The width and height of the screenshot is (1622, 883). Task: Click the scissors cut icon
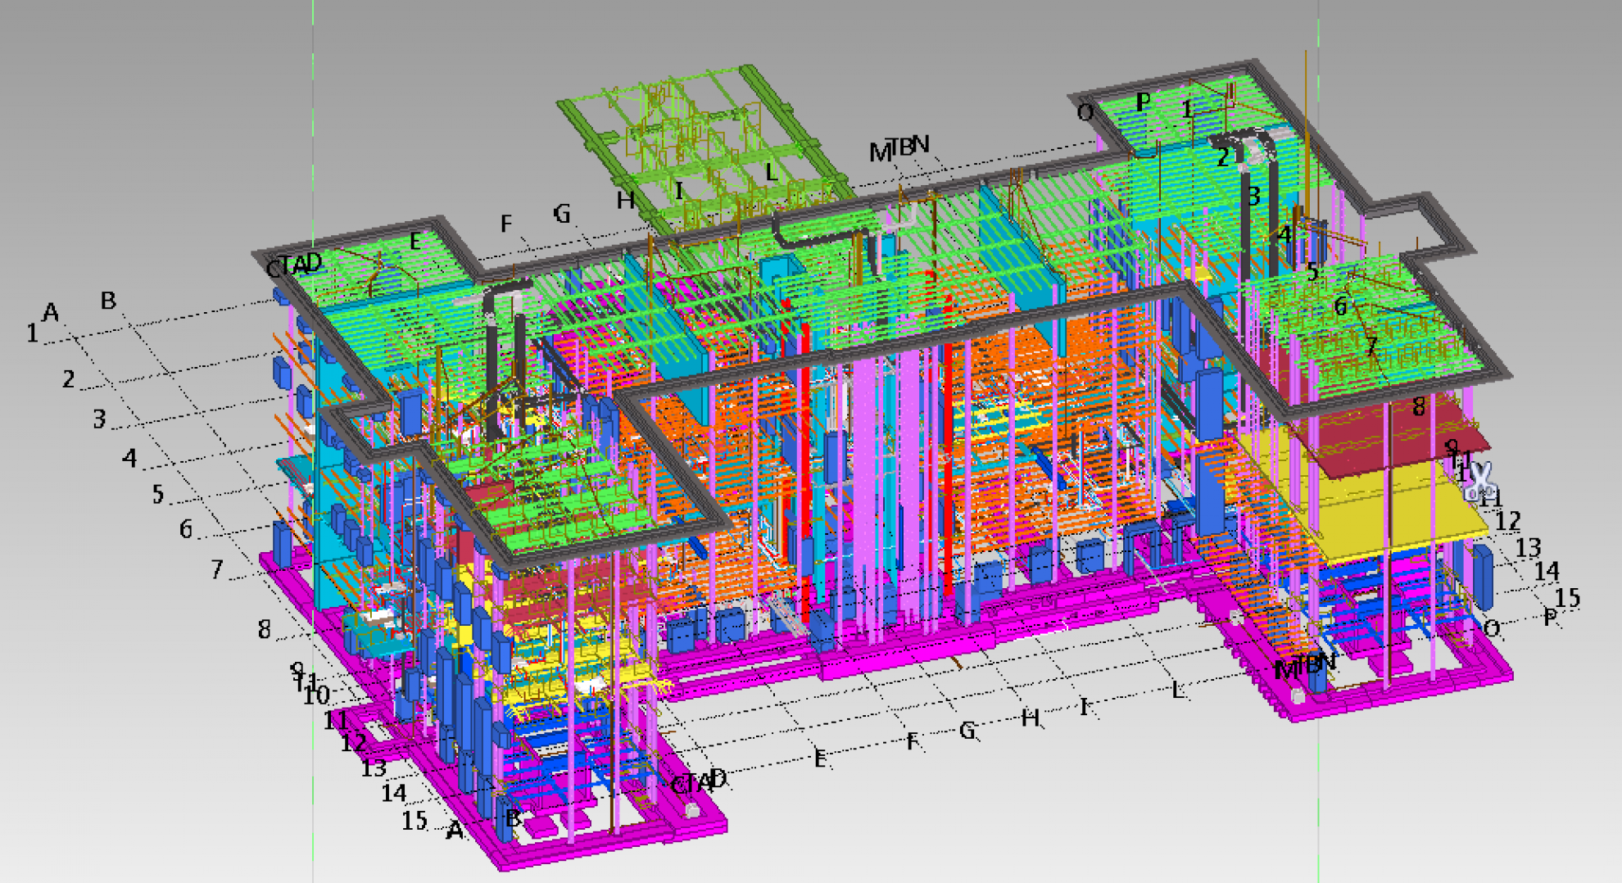(x=1479, y=481)
